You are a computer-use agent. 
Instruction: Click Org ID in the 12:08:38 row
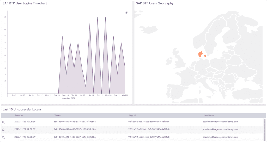[149, 122]
